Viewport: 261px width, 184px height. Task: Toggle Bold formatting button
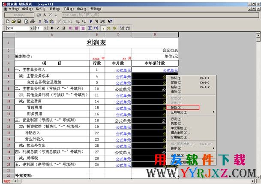point(52,28)
